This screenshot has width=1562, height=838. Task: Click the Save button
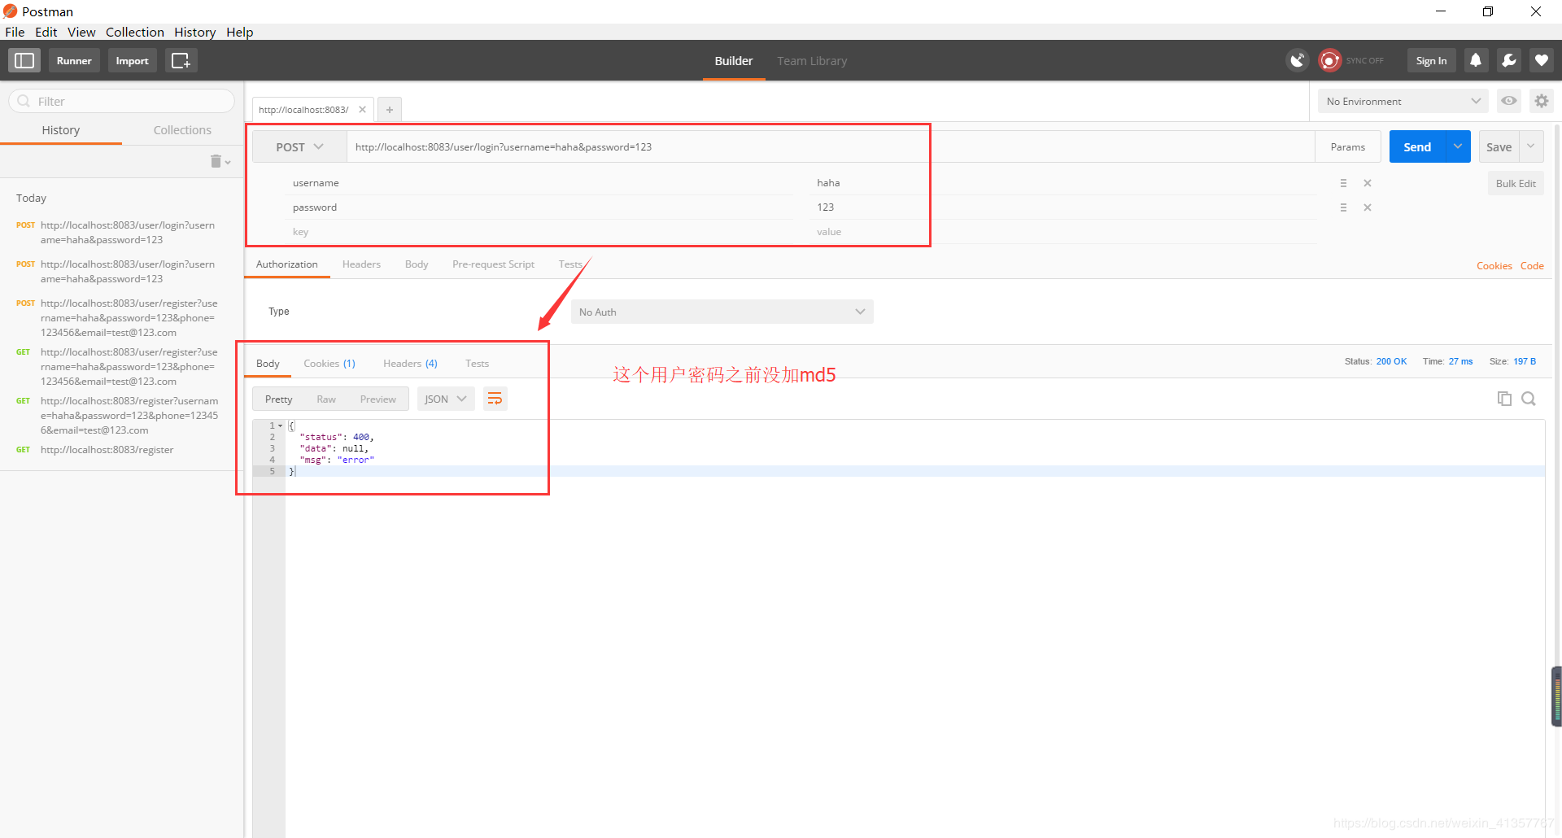click(x=1499, y=146)
